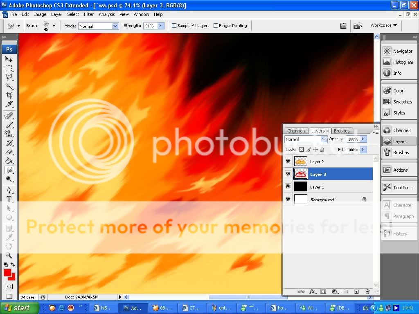This screenshot has height=314, width=419.
Task: Open the Filter menu
Action: [x=89, y=14]
